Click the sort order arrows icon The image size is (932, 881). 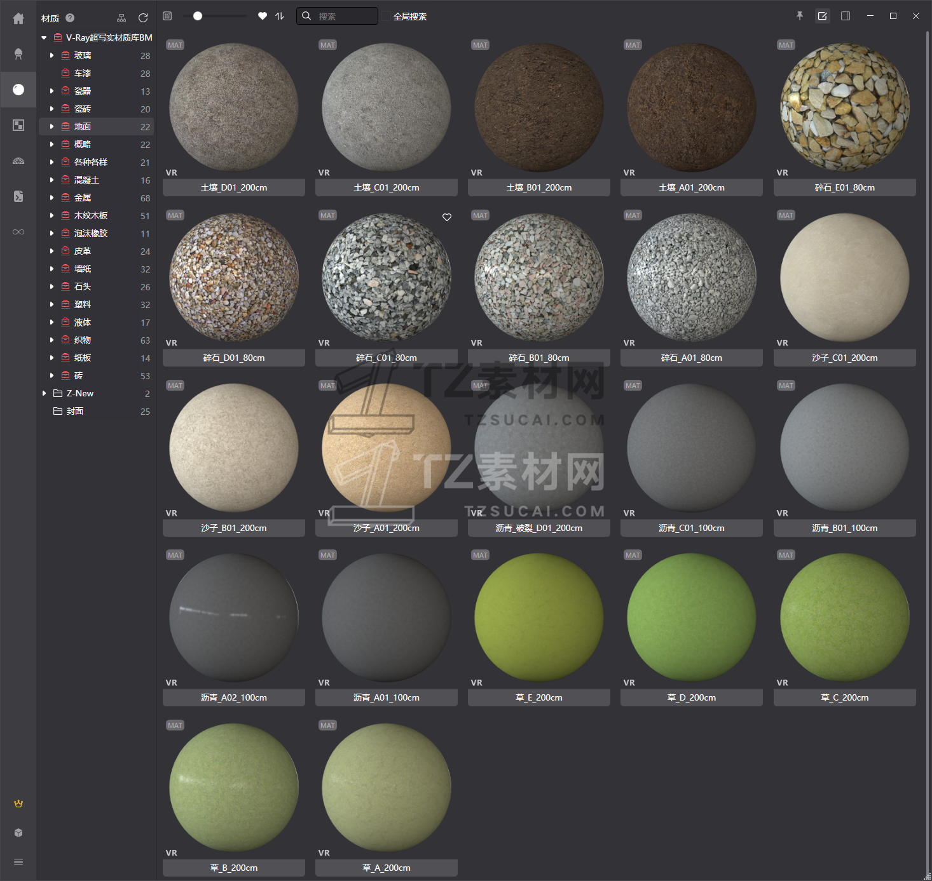coord(280,16)
